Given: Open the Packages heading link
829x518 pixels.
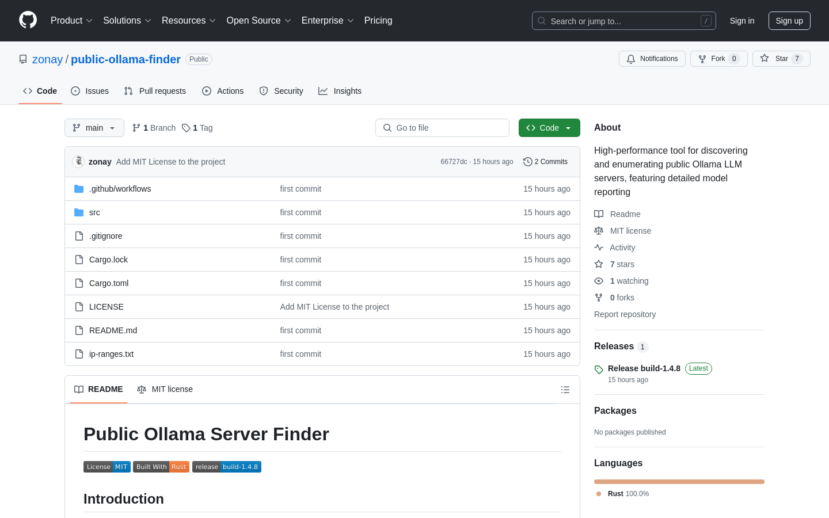Looking at the screenshot, I should tap(615, 411).
